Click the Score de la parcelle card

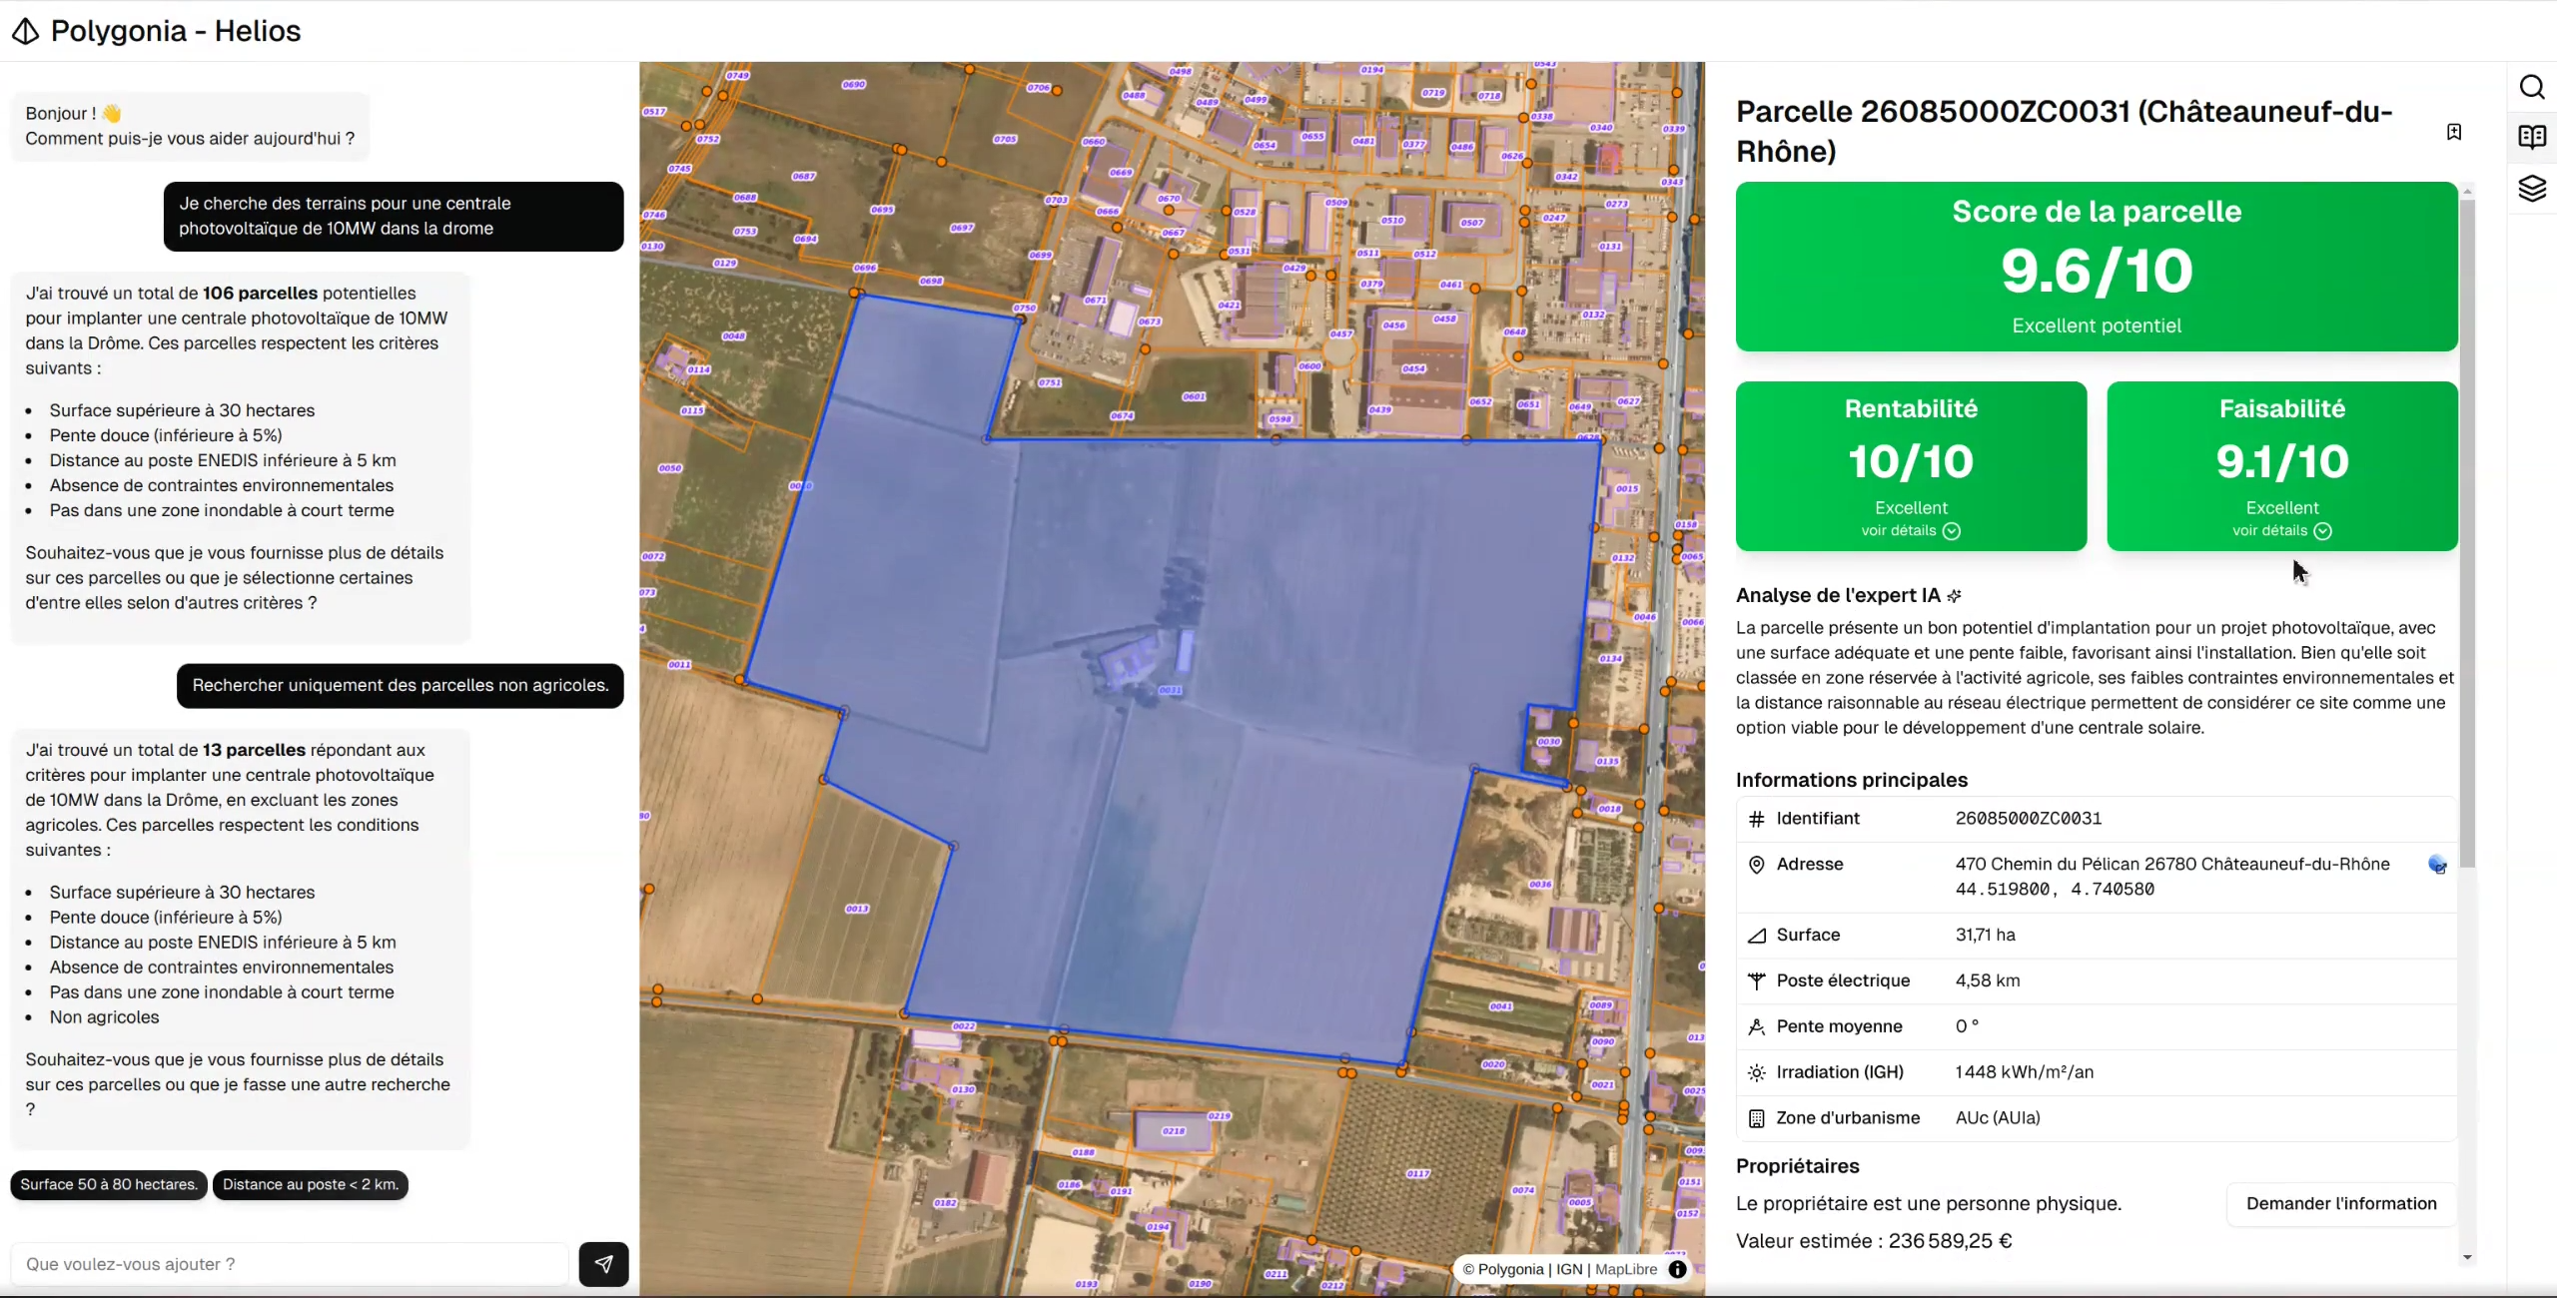click(2097, 267)
